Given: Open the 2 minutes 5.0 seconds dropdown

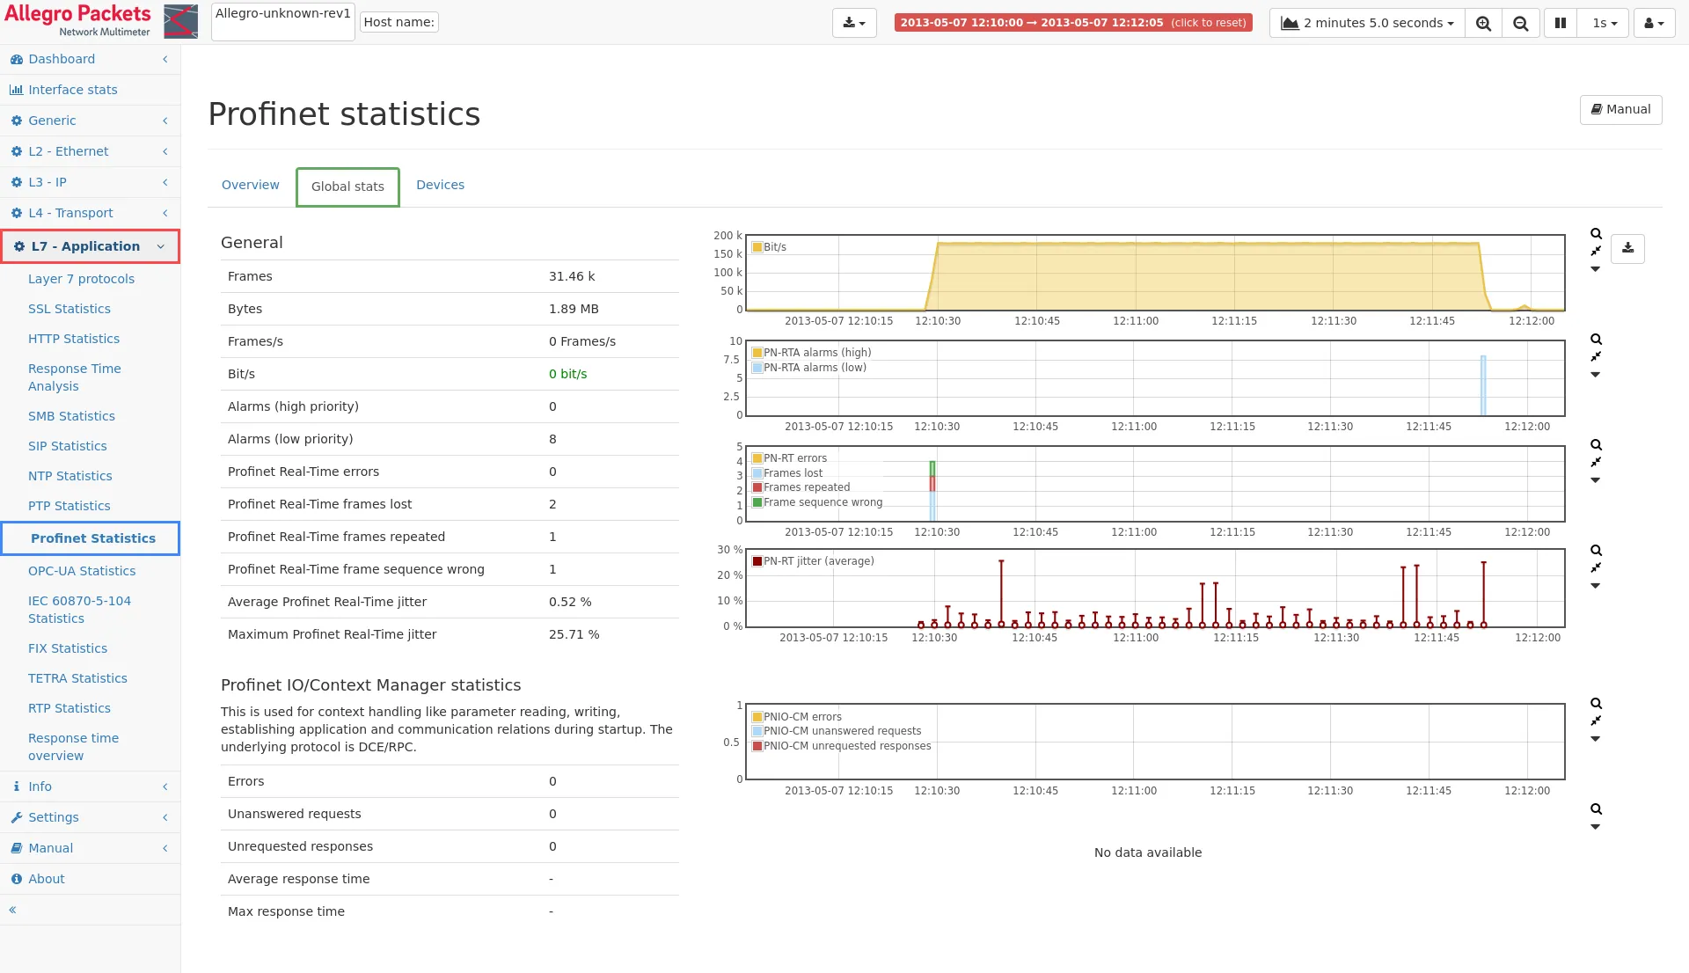Looking at the screenshot, I should coord(1369,23).
